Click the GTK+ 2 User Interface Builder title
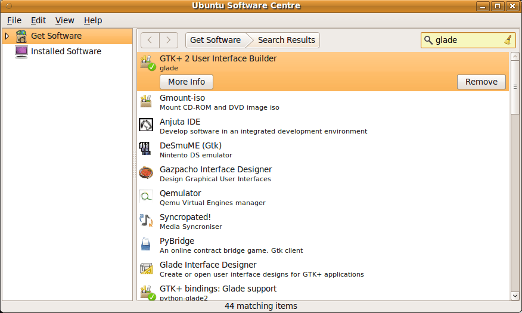This screenshot has height=313, width=522. tap(218, 58)
